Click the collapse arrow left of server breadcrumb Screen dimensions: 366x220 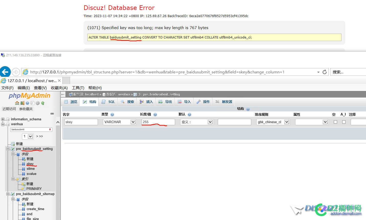pyautogui.click(x=63, y=94)
